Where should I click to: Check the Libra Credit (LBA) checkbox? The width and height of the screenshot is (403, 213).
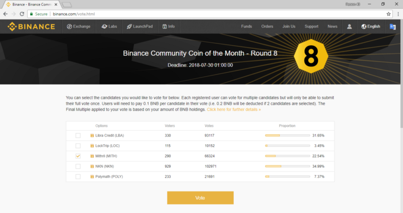click(x=78, y=135)
